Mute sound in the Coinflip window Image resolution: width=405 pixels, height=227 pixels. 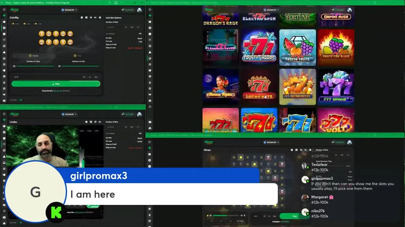pos(95,18)
